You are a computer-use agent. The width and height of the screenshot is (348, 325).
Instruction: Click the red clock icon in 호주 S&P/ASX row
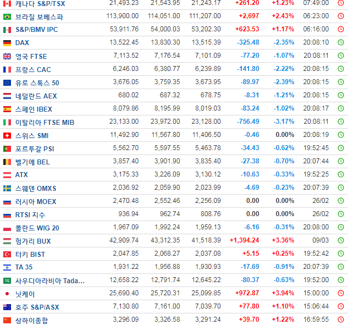[341, 306]
